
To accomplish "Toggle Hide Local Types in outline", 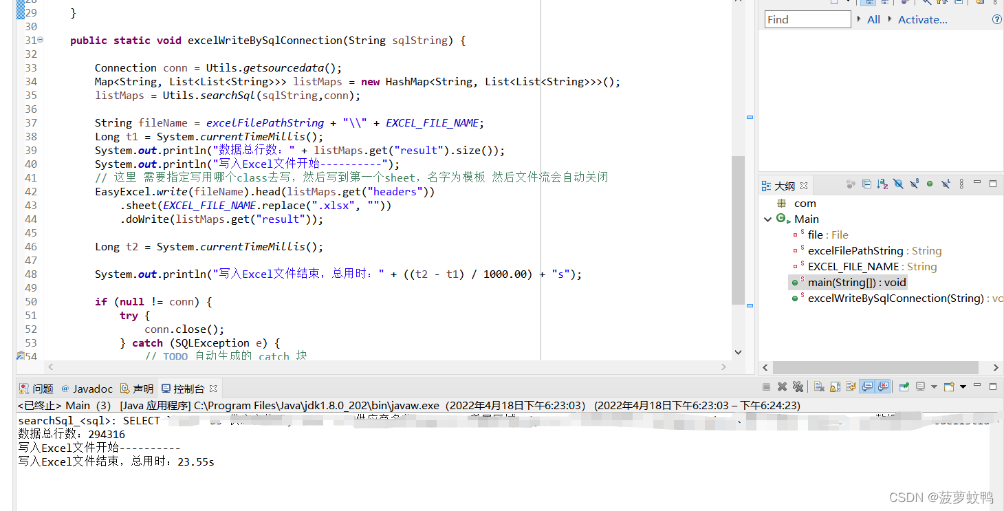I will [946, 184].
